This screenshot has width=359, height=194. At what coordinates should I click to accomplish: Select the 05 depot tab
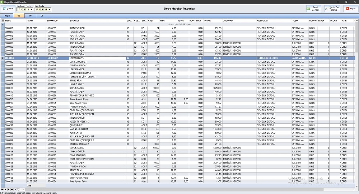(x=30, y=16)
